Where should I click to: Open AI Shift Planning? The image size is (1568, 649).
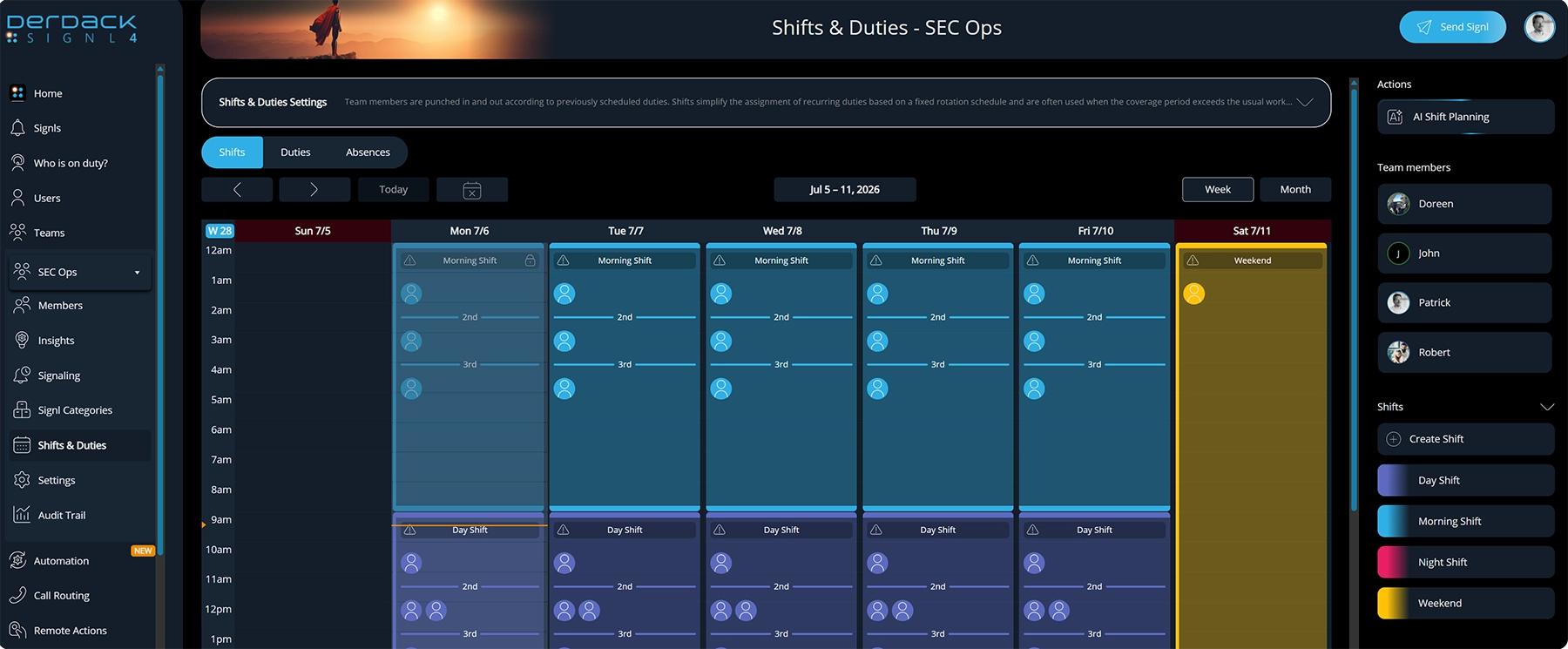pyautogui.click(x=1466, y=117)
